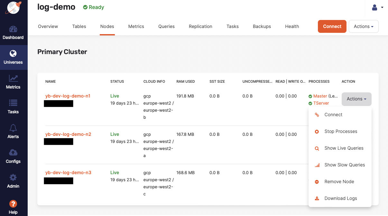Choose Connect from the node actions menu

tap(340, 115)
